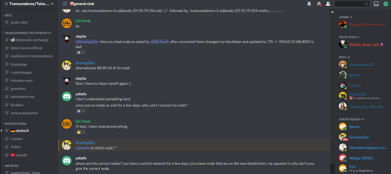Viewport: 391px width, 174px height.
Task: Toggle reaction under xispita's bad node message
Action: coord(80,52)
